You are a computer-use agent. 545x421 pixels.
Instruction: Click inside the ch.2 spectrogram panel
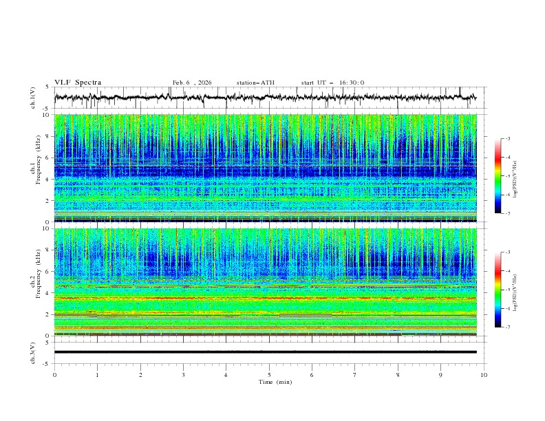(265, 282)
